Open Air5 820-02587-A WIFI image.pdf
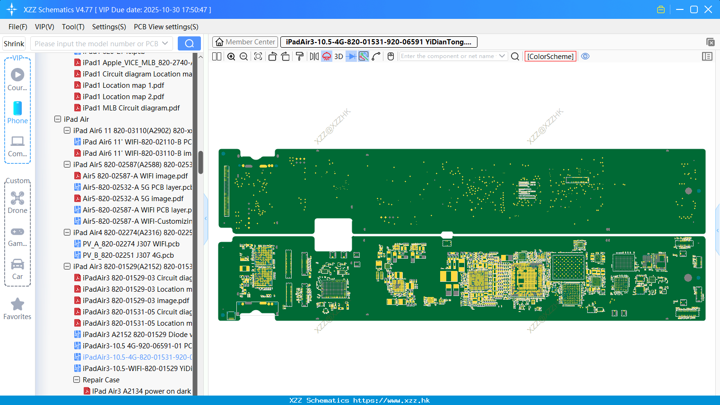 click(x=135, y=176)
